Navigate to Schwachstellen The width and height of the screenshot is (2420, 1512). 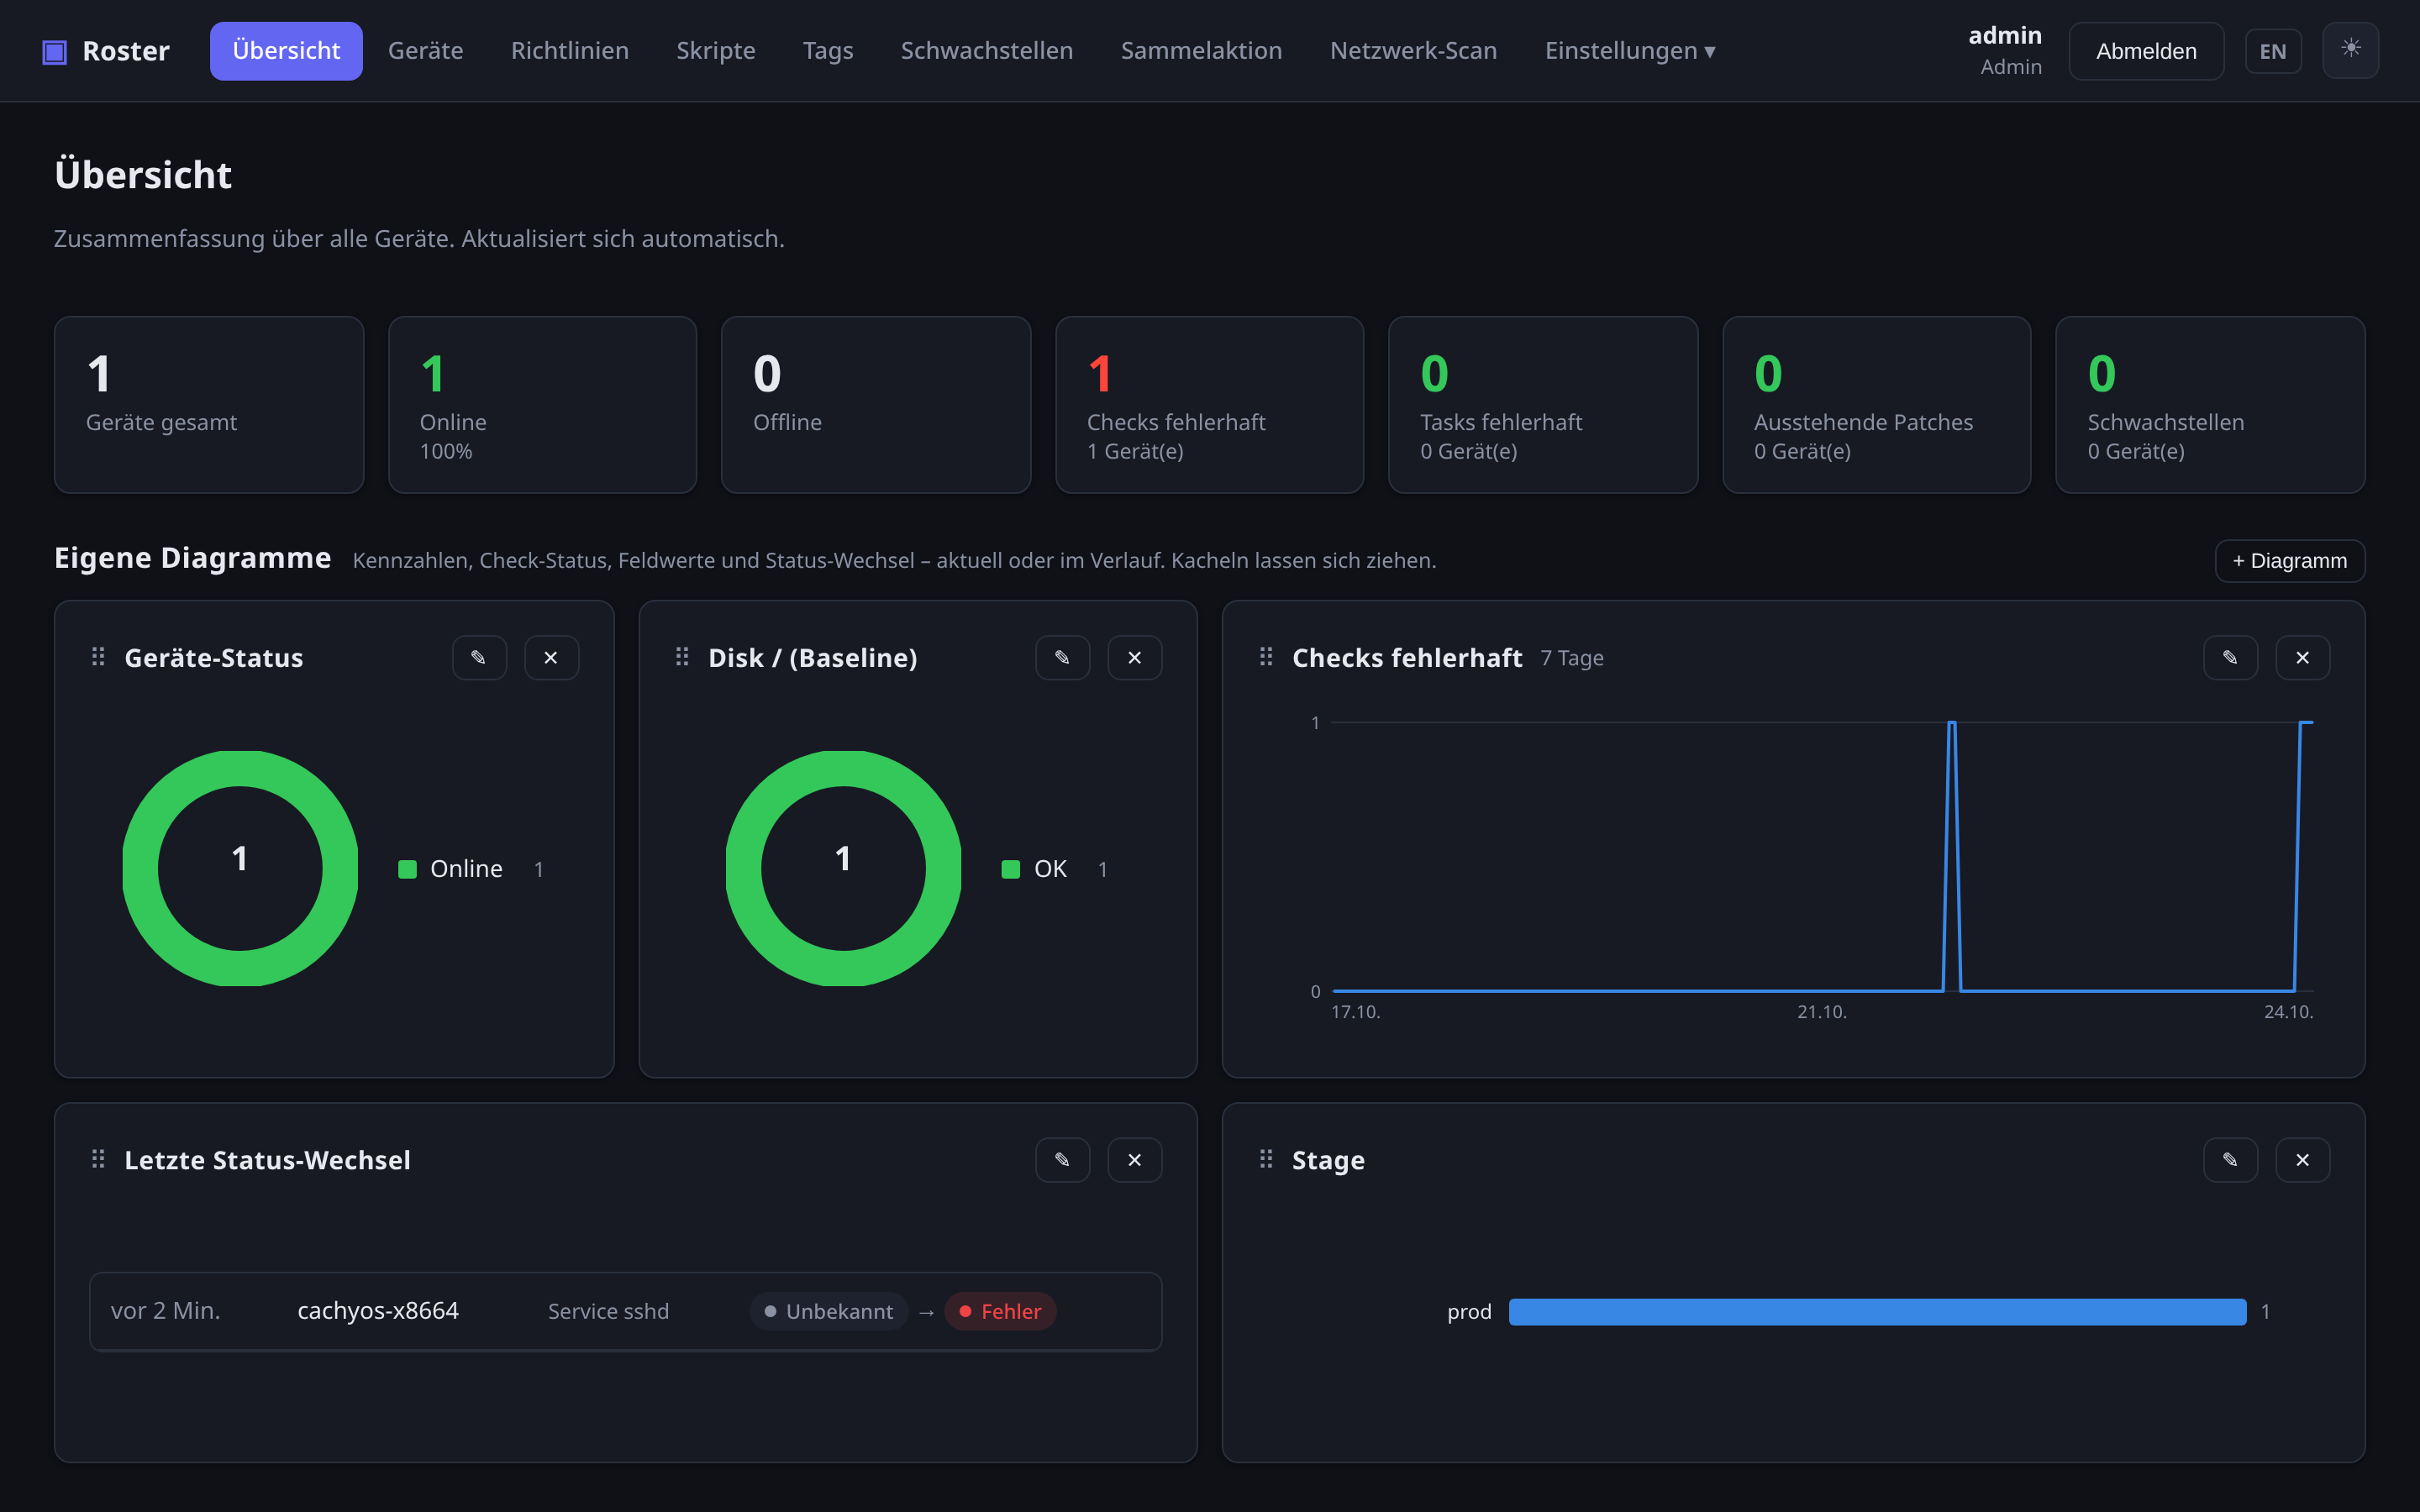click(986, 51)
